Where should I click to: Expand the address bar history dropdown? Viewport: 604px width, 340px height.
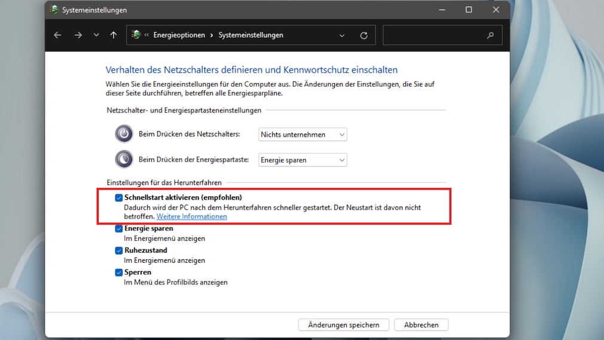point(342,35)
